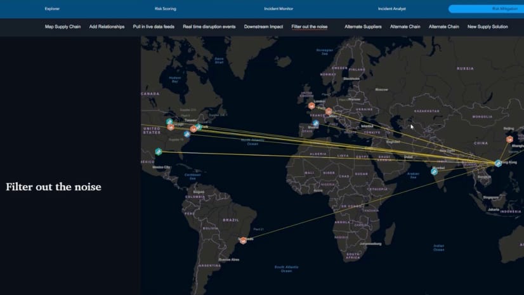The image size is (524, 295).
Task: Click the MONGOLIA country label
Action: [x=482, y=117]
